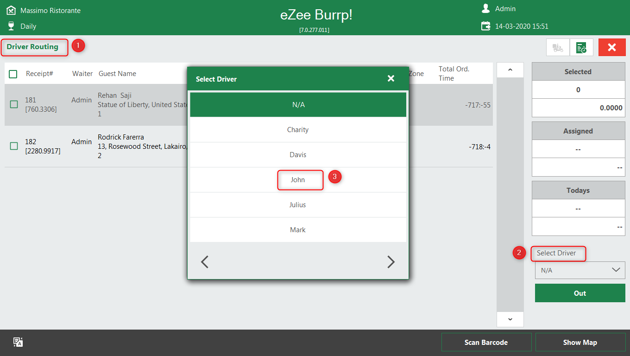Click the Show Map button
Viewport: 630px width, 356px height.
[x=580, y=343]
